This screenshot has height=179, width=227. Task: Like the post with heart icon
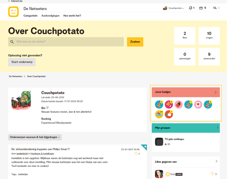click(136, 154)
